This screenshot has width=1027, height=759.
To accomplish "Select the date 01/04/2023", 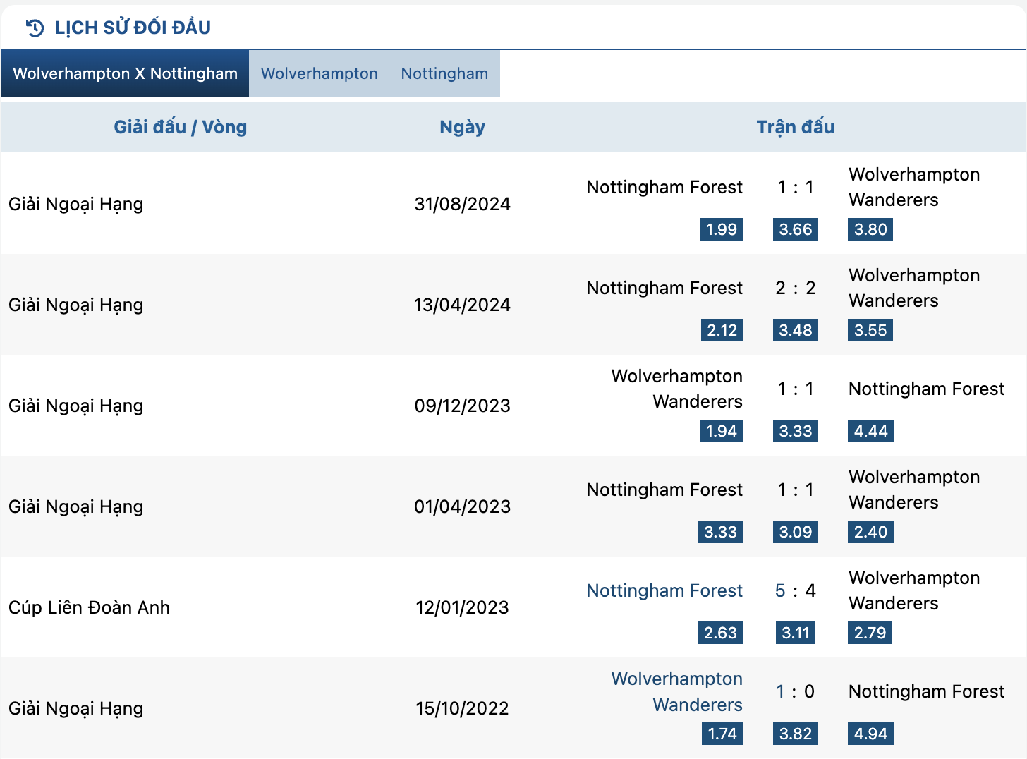I will [x=463, y=506].
